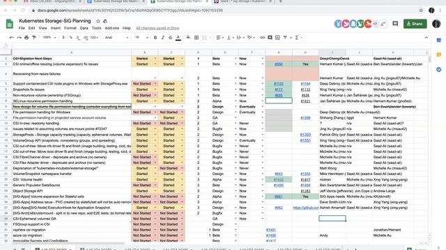Open the zoom 100% dropdown
Screen dimensions: 446x250
[49, 37]
